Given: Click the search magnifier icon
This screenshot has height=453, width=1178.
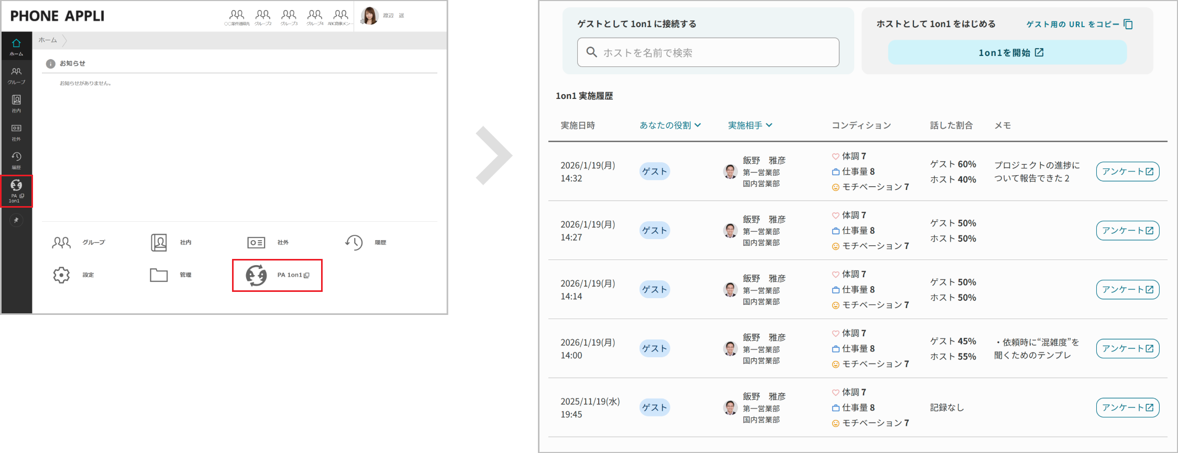Looking at the screenshot, I should click(x=591, y=52).
